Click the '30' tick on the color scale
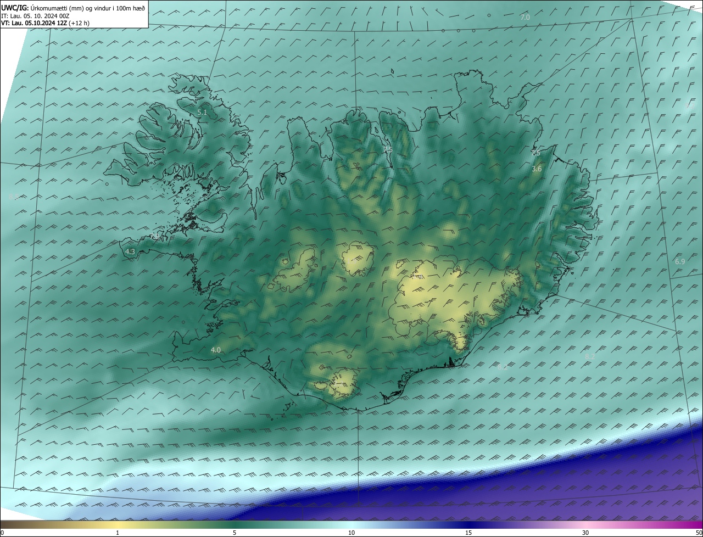Screen dimensions: 703x537 585,533
